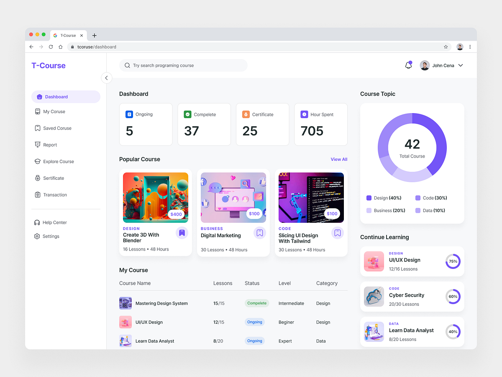The image size is (502, 377).
Task: Toggle the bookmark on Create 3D With Blender
Action: coord(182,232)
